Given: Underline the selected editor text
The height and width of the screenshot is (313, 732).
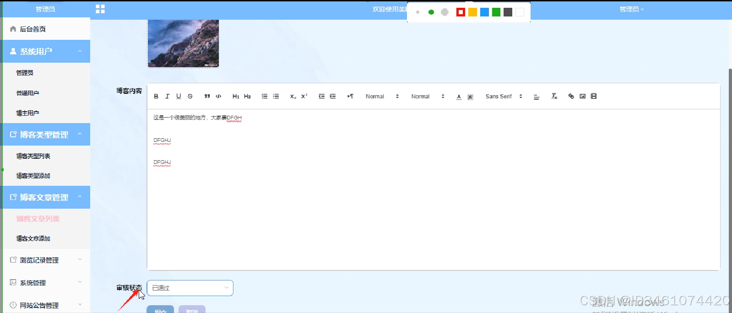Looking at the screenshot, I should (x=179, y=97).
